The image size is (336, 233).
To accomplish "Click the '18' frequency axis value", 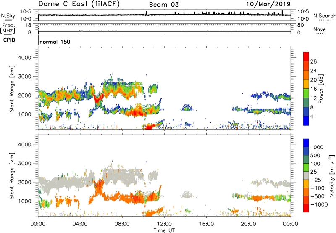I will [x=28, y=25].
